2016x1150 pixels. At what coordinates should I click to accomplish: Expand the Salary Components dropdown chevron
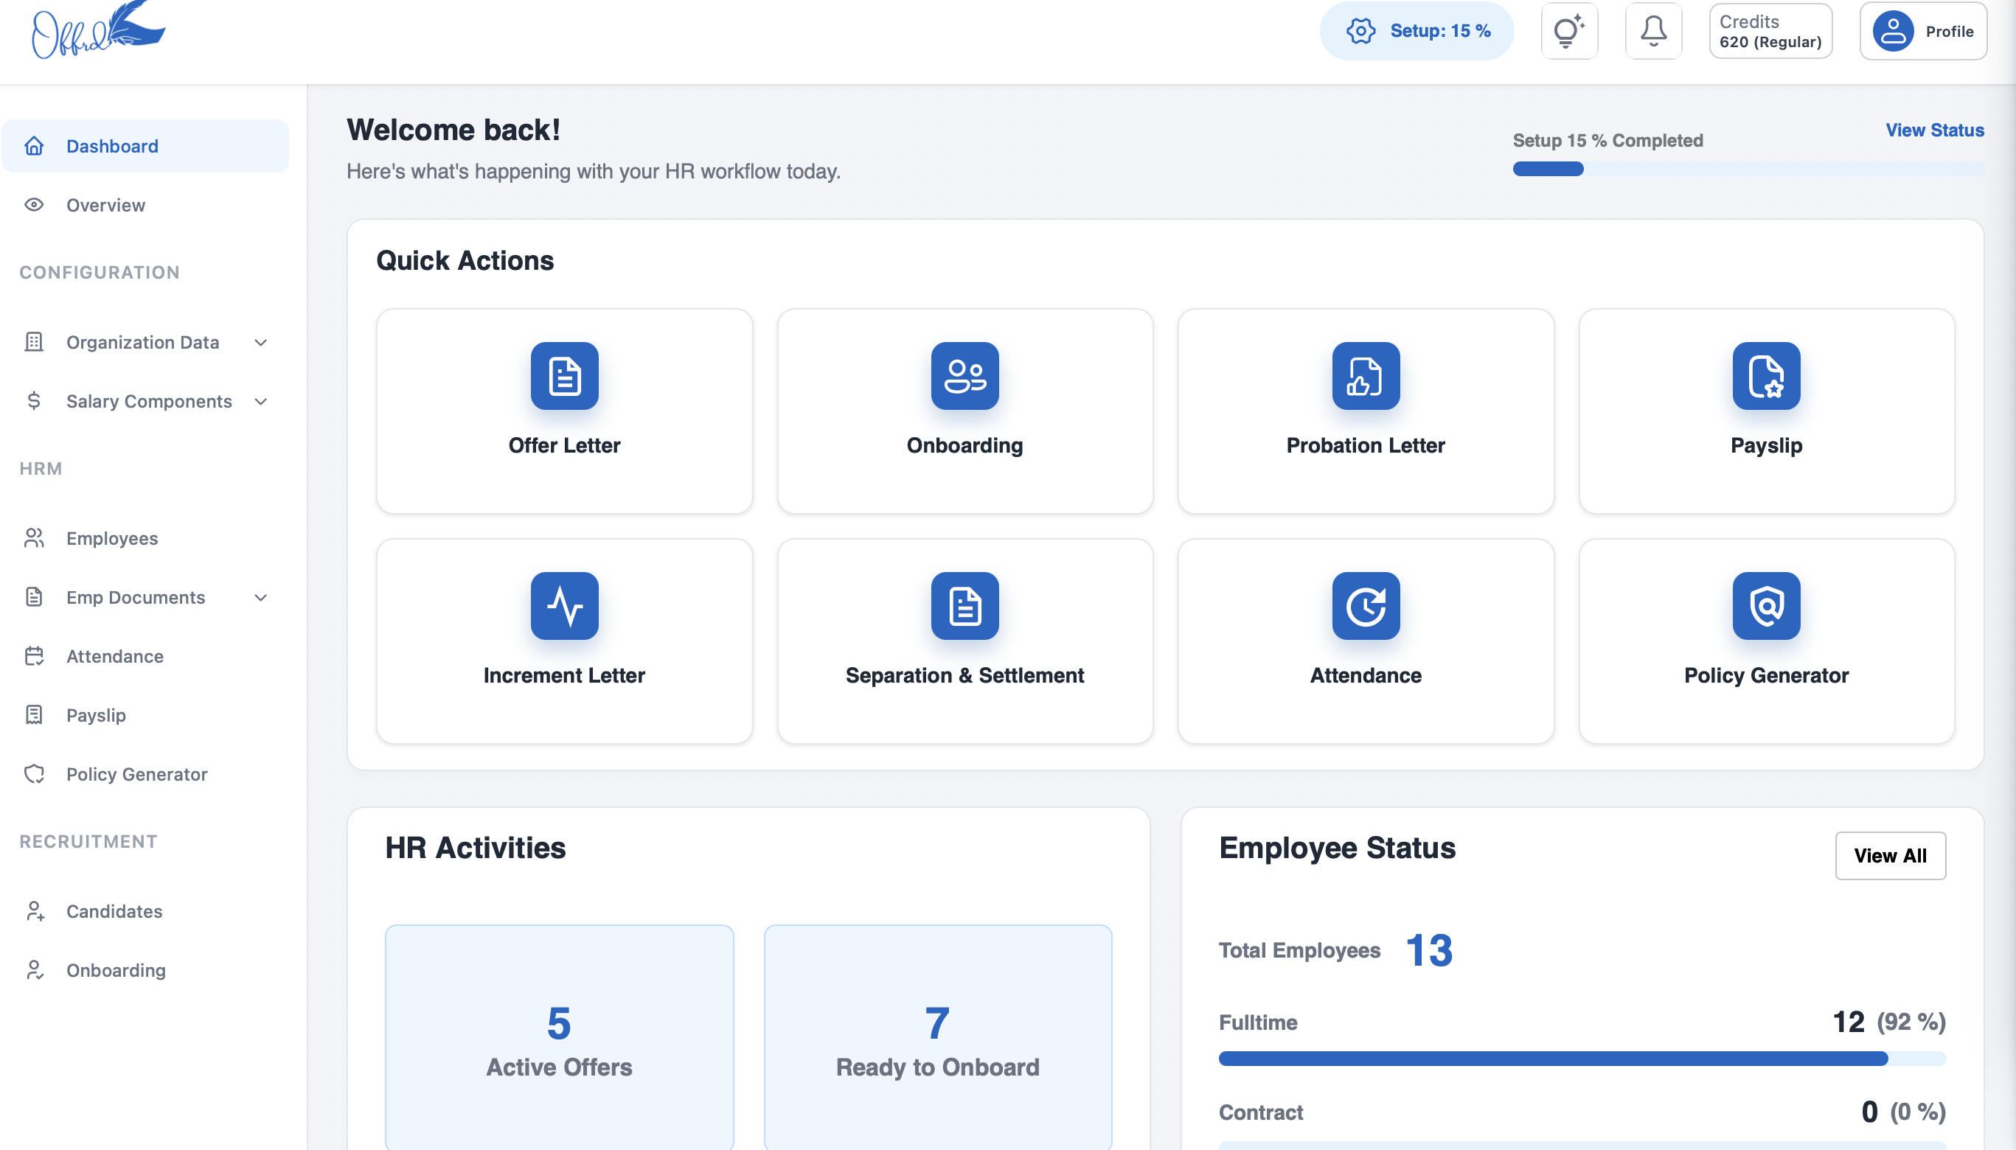coord(260,401)
